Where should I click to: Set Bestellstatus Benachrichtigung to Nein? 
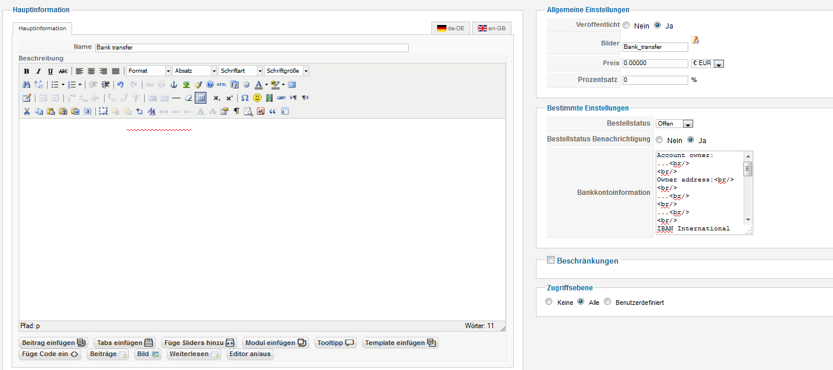pos(659,140)
